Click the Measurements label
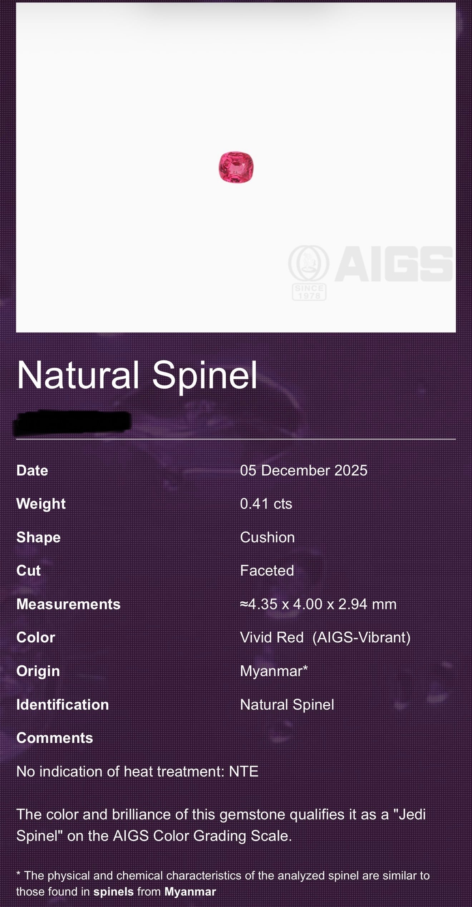This screenshot has height=907, width=472. [69, 604]
